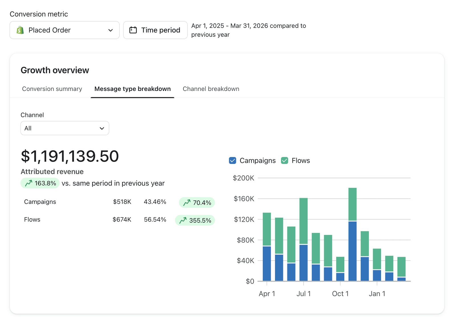The height and width of the screenshot is (317, 456).
Task: Click the 163.8% overall growth badge
Action: click(40, 183)
